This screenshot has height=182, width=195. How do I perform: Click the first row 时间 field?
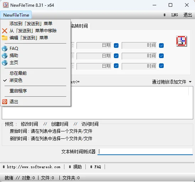[139, 45]
